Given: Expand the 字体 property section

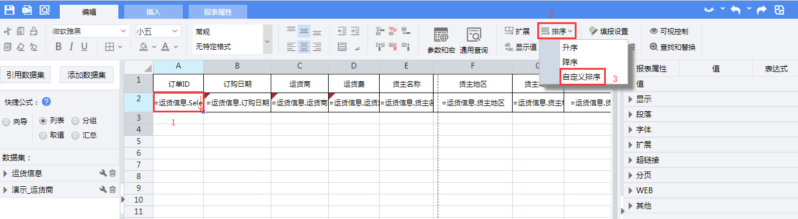Looking at the screenshot, I should coord(630,129).
